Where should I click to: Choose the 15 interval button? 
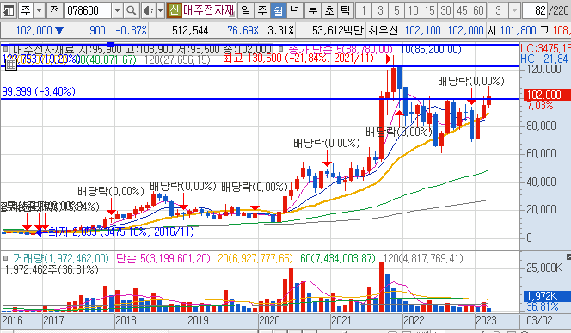click(x=430, y=10)
